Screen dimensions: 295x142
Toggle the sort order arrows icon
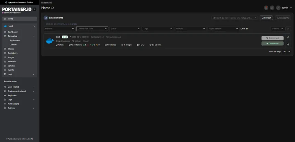click(288, 29)
